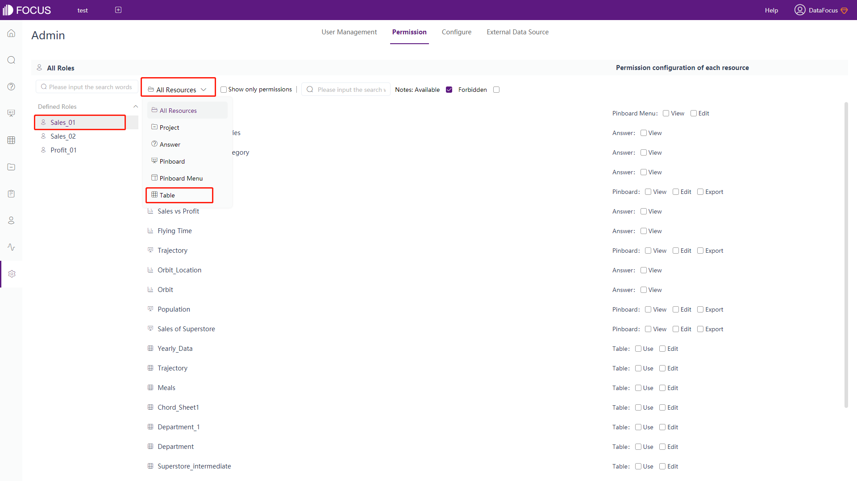Open the All Resources dropdown
The image size is (857, 481).
(x=178, y=90)
